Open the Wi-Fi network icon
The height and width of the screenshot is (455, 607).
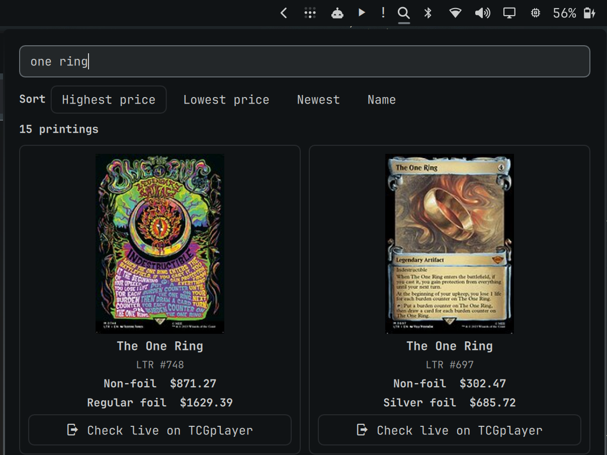(x=455, y=13)
